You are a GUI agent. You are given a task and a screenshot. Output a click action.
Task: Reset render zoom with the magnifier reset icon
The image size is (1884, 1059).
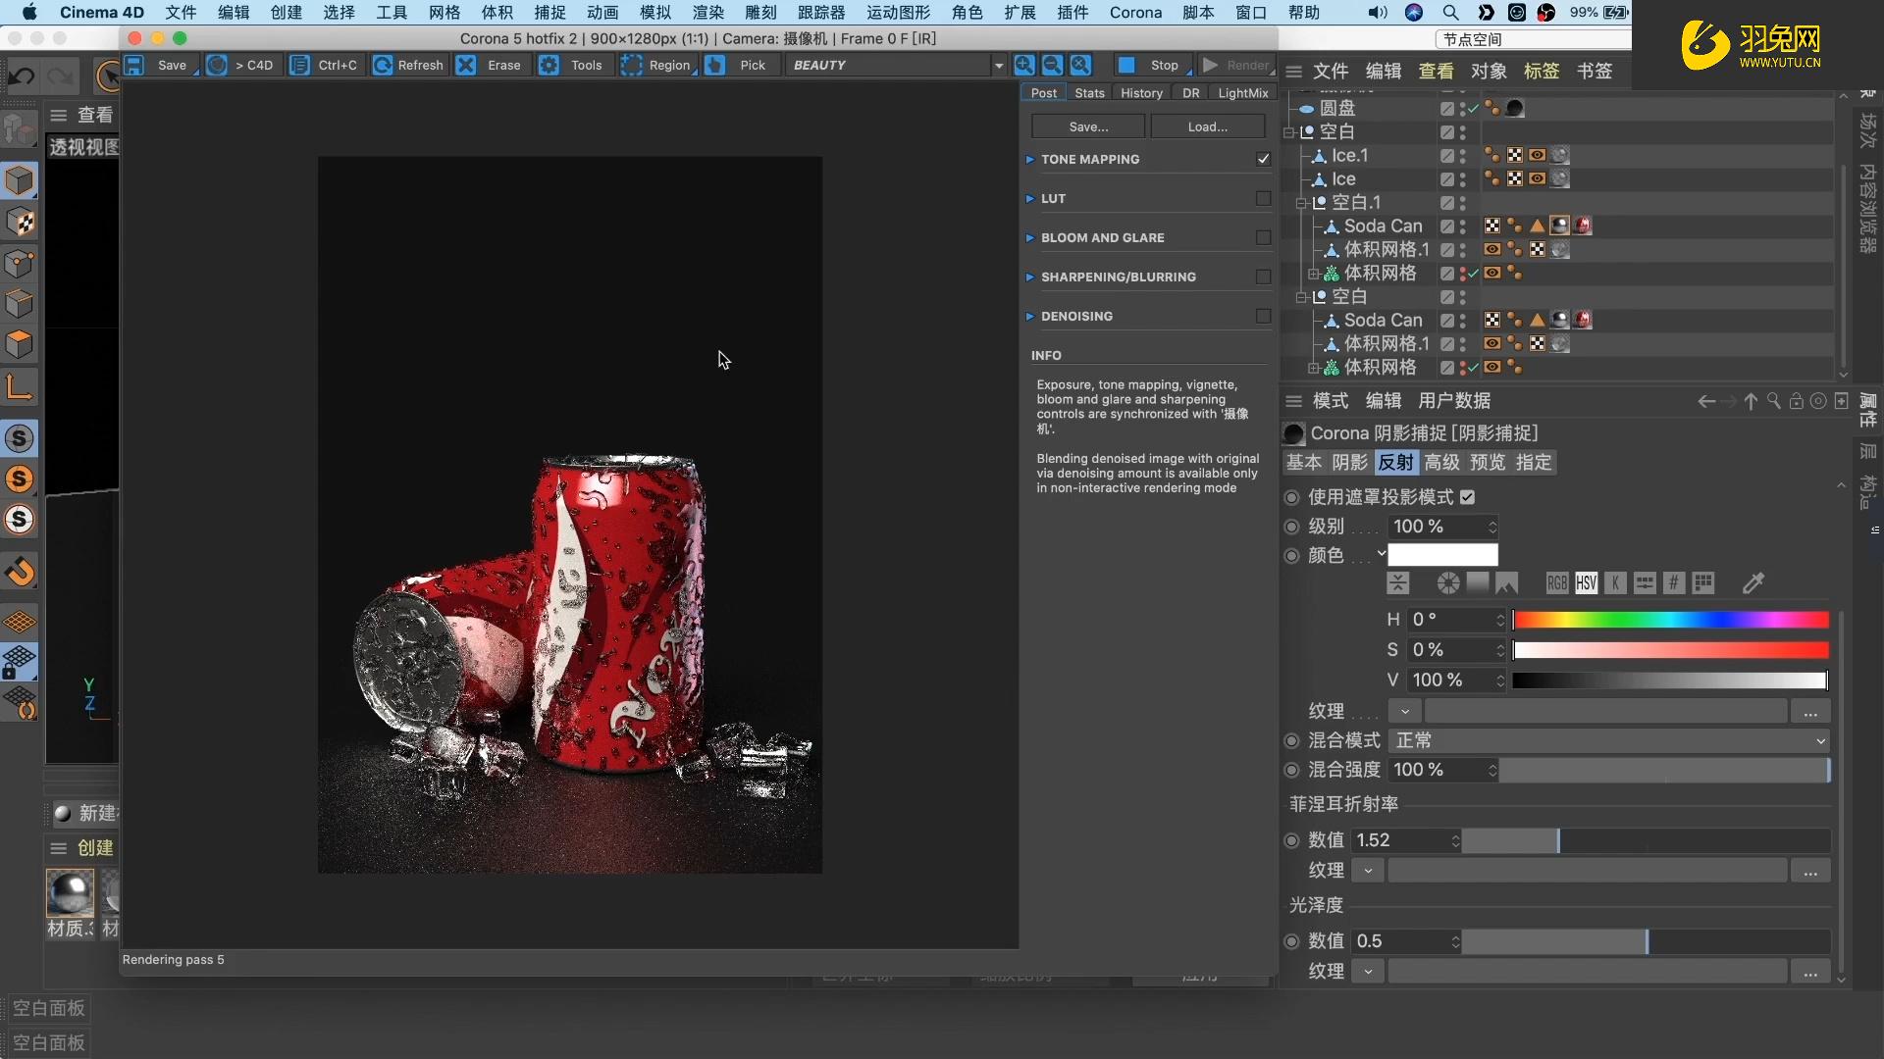[x=1080, y=65]
